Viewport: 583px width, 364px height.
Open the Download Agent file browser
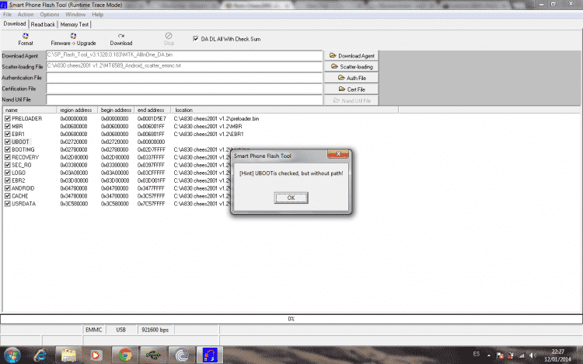pyautogui.click(x=351, y=55)
